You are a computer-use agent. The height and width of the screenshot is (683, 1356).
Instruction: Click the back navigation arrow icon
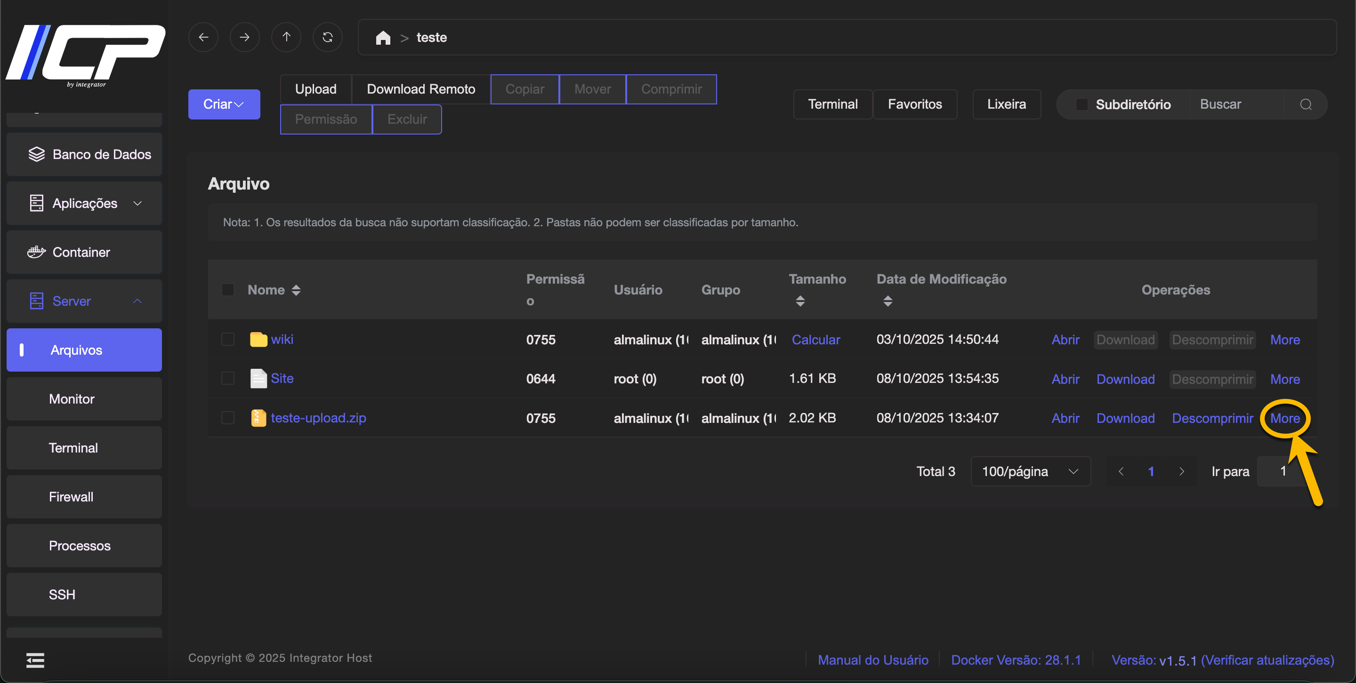pos(203,37)
